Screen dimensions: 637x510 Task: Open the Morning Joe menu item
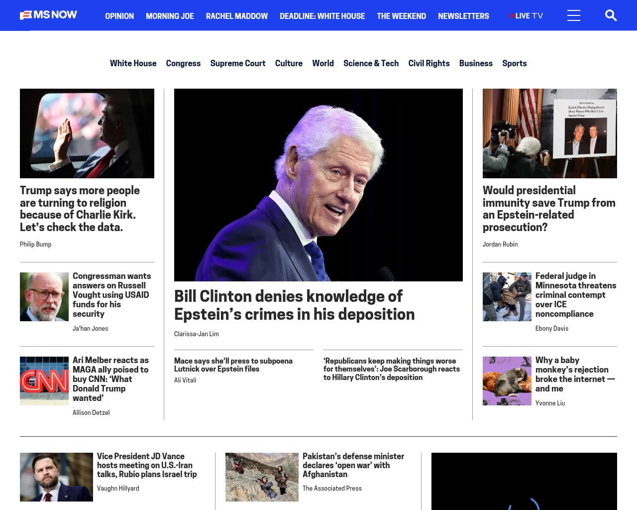click(170, 16)
